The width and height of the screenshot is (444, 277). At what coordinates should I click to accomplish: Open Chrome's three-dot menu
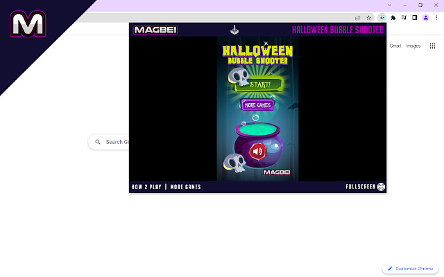436,18
